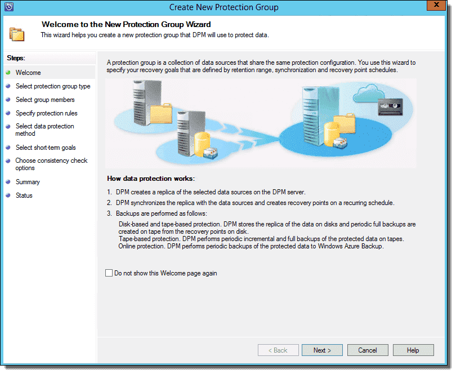The image size is (456, 374).
Task: Click the Welcome to the New Protection Group Wizard heading
Action: (126, 24)
